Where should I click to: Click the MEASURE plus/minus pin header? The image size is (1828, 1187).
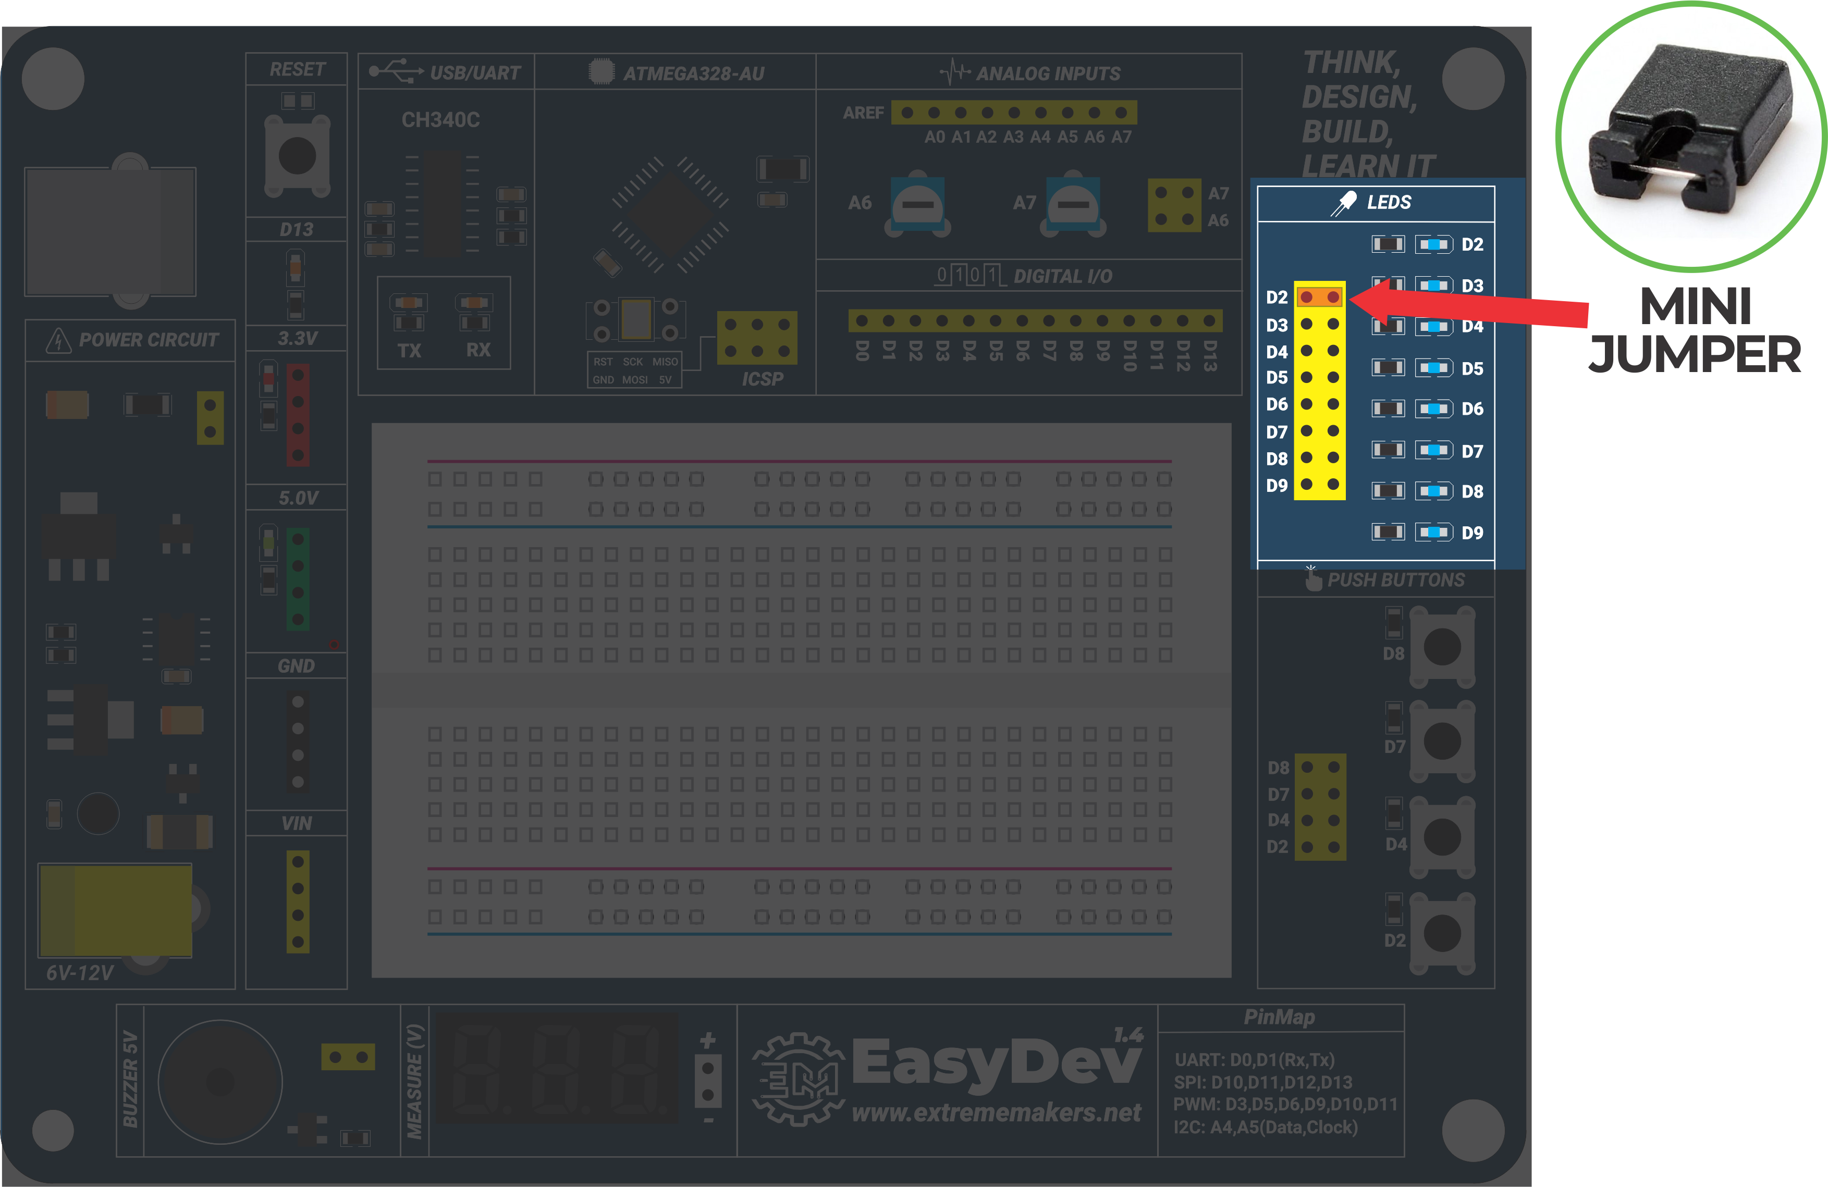pos(708,1081)
